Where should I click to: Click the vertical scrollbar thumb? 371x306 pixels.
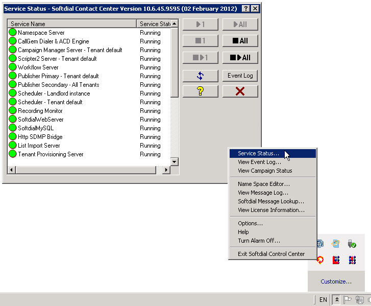click(175, 62)
